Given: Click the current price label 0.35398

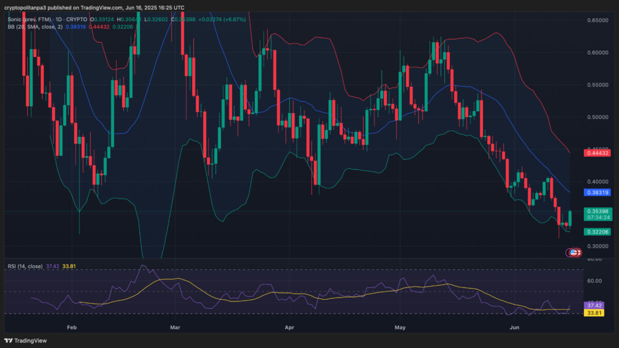Looking at the screenshot, I should [x=597, y=211].
